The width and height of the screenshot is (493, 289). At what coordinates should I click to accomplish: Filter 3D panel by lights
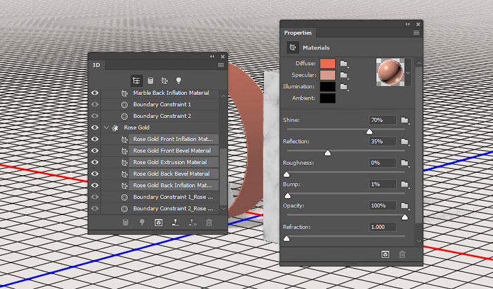179,81
